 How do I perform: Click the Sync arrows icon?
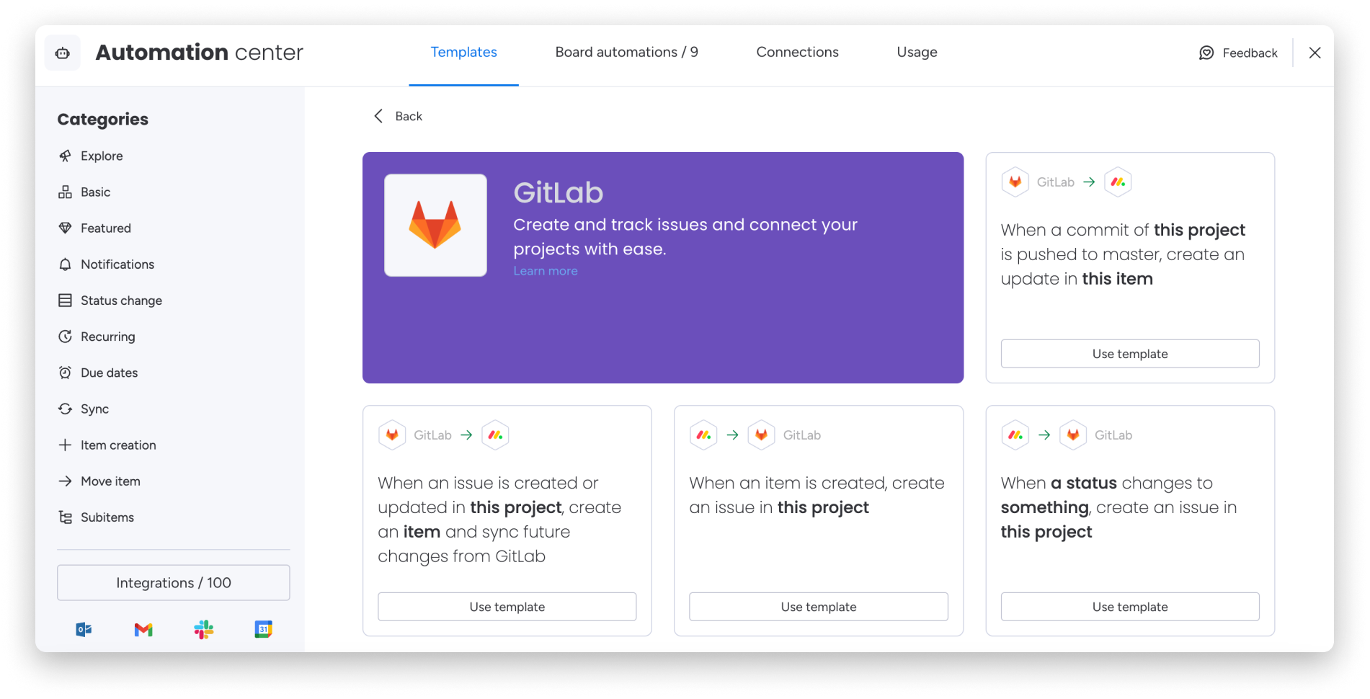click(66, 409)
